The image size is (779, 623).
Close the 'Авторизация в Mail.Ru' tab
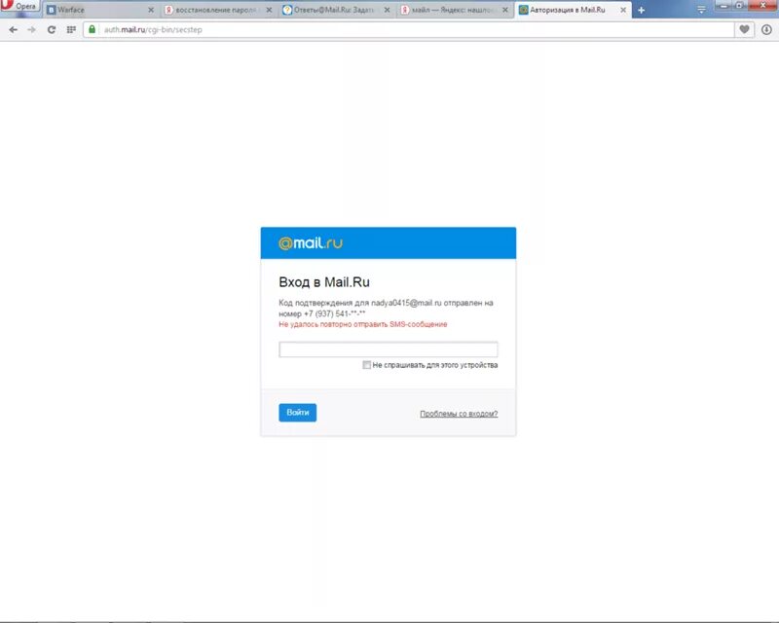[x=623, y=10]
